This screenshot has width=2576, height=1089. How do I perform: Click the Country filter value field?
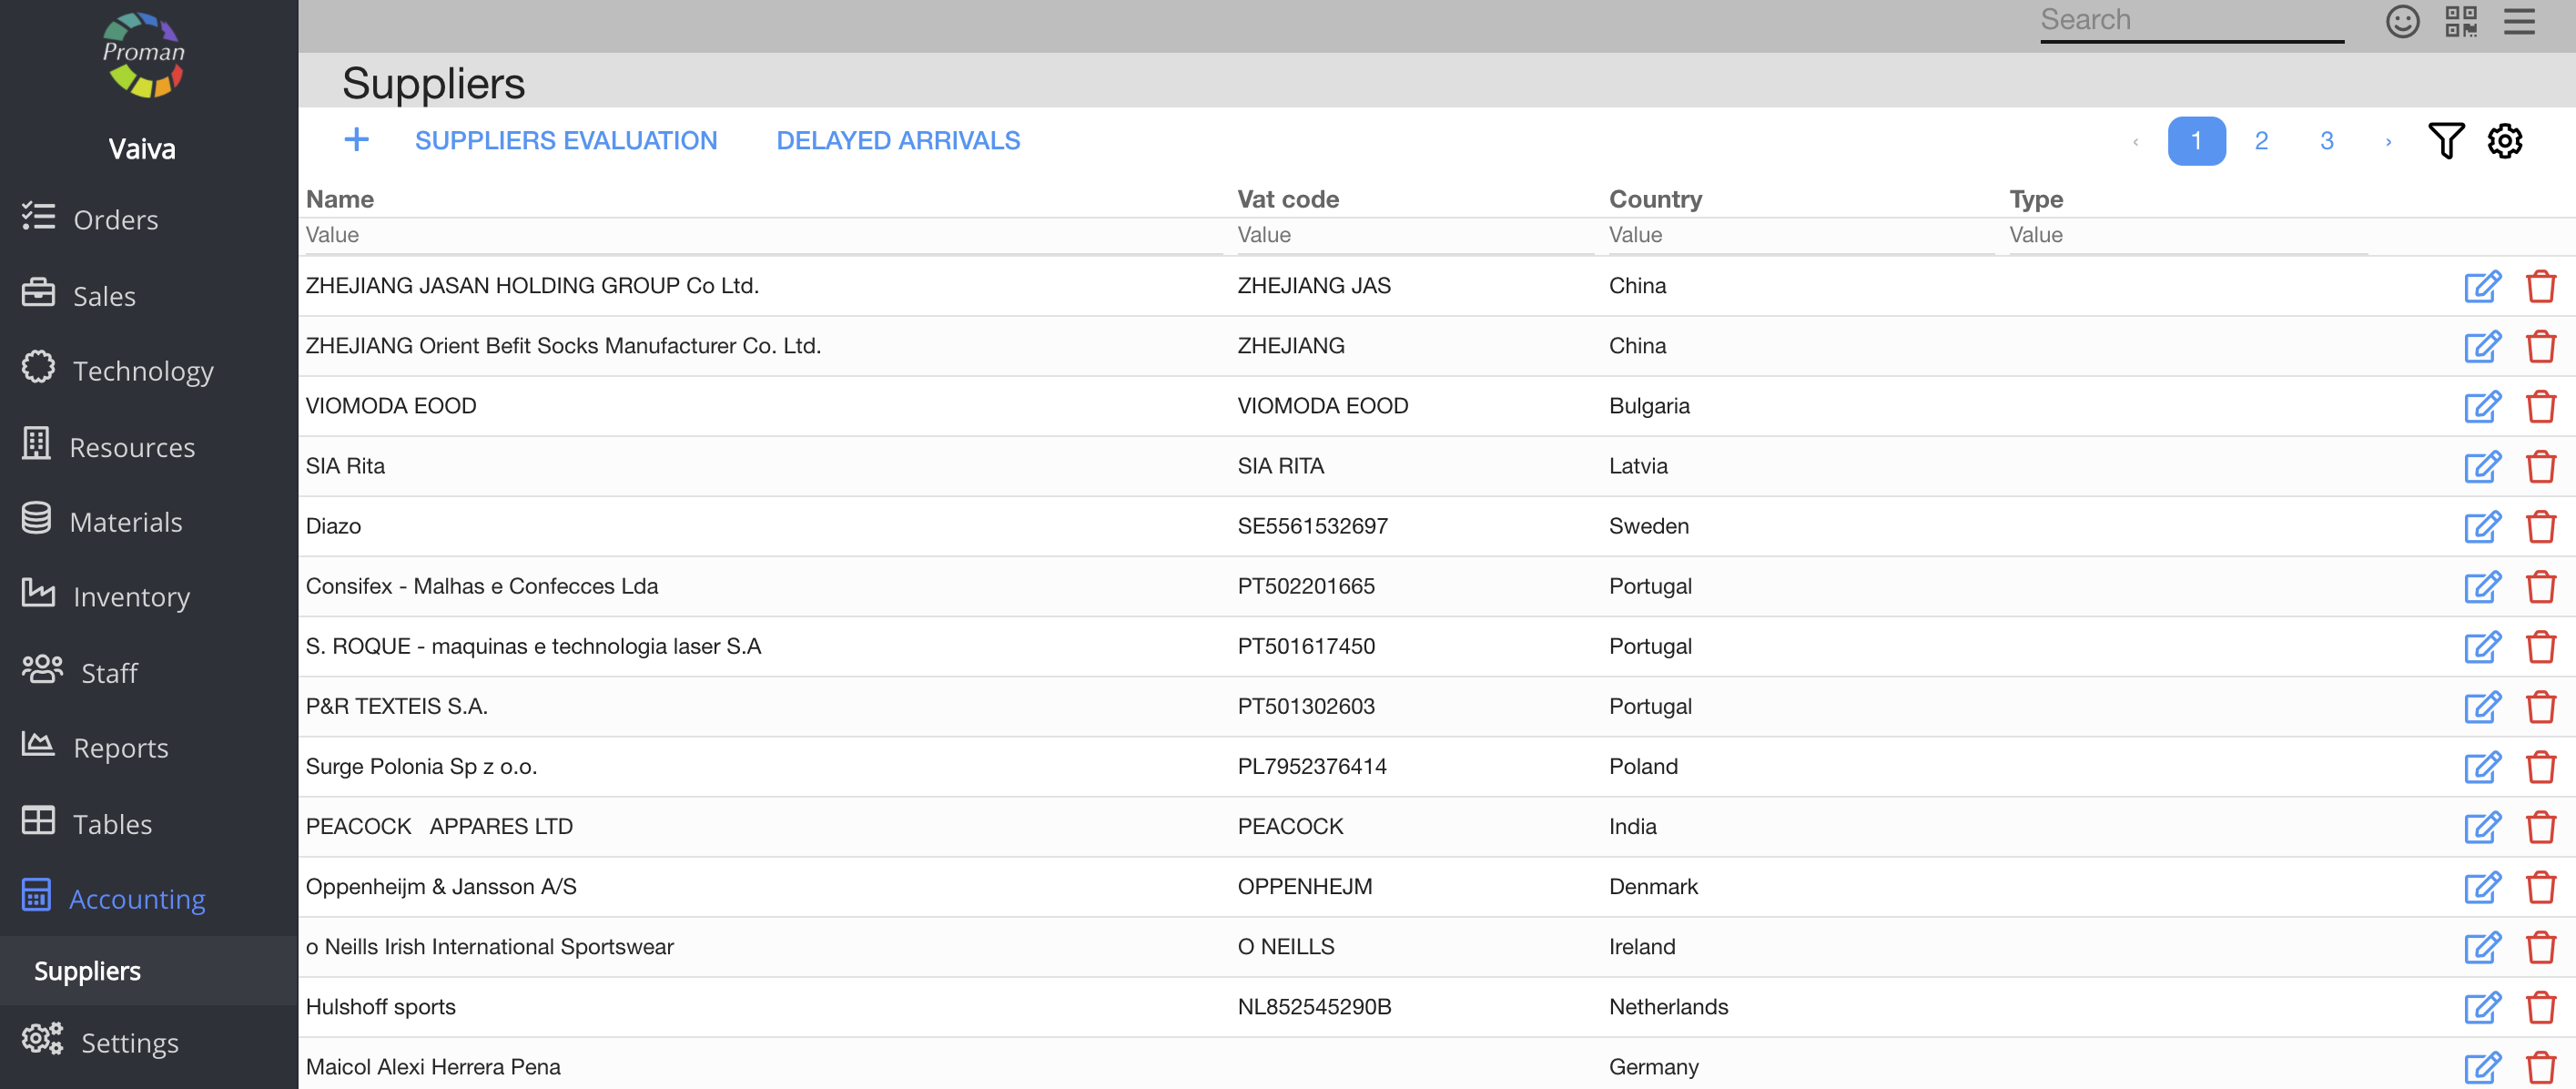[1799, 235]
